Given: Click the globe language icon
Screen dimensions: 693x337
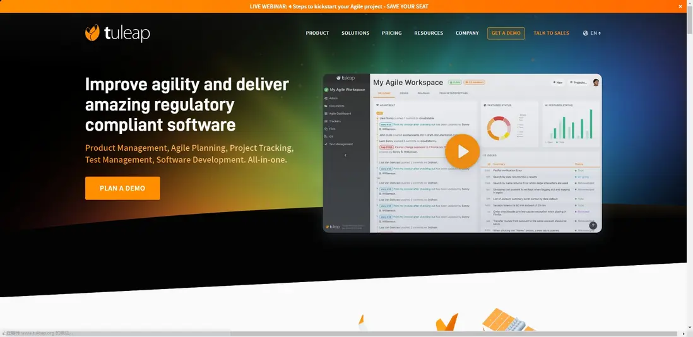Looking at the screenshot, I should pyautogui.click(x=586, y=33).
